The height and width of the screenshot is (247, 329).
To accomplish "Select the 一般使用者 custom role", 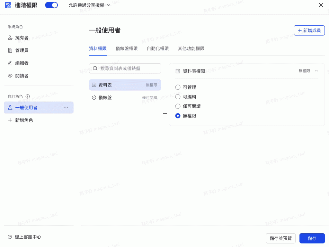I will coord(39,108).
